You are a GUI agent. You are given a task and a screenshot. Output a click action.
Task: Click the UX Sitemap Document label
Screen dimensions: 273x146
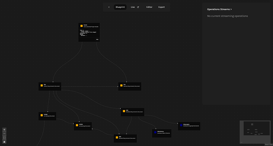click(x=49, y=116)
